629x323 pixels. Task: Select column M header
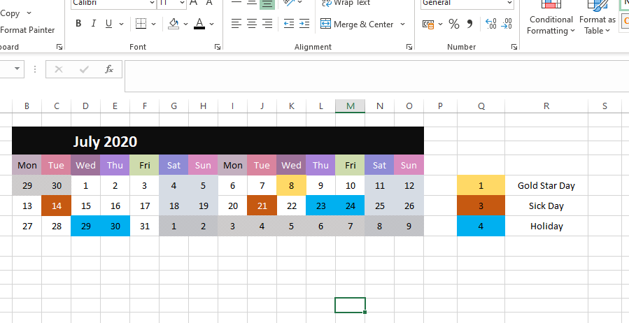click(351, 106)
